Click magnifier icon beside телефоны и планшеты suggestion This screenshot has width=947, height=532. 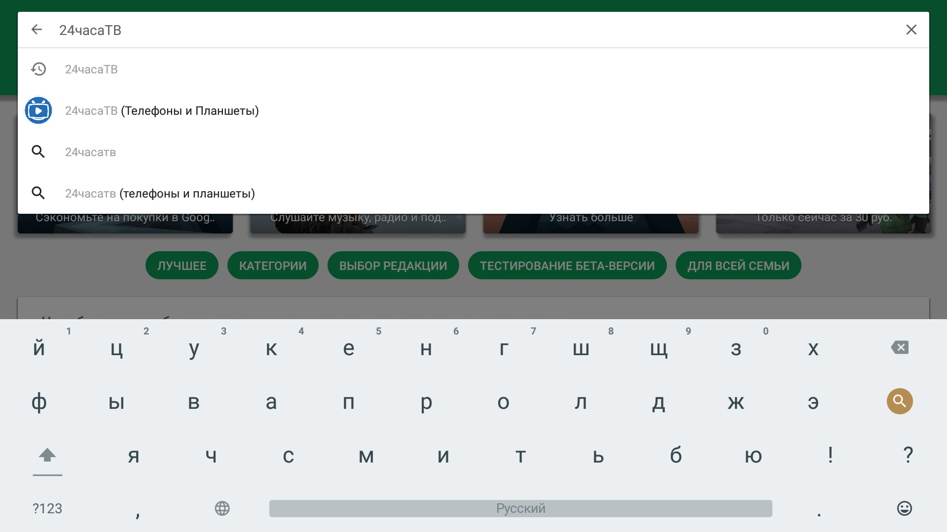click(x=38, y=193)
